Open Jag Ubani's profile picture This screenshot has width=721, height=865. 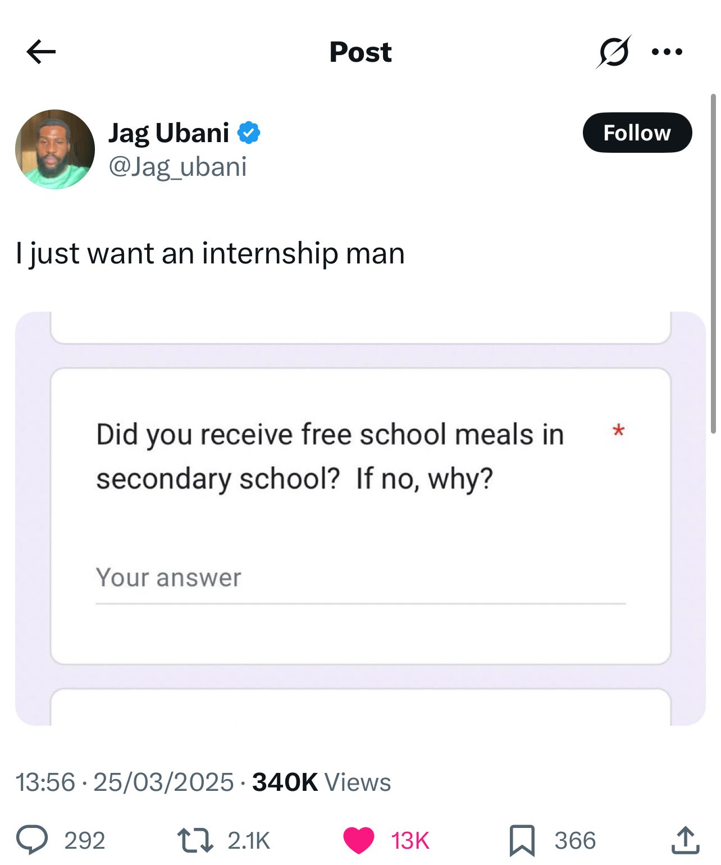[x=55, y=149]
